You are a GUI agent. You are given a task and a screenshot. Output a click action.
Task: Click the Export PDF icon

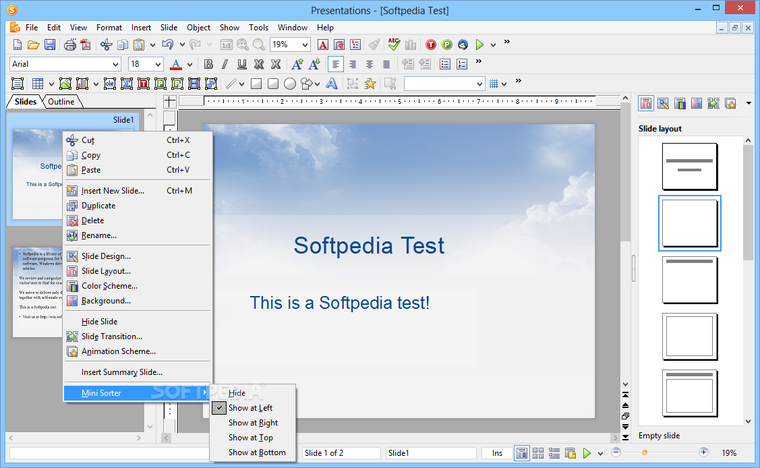pos(86,45)
